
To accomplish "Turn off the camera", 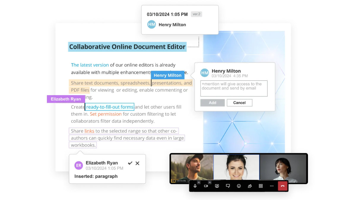I will point(206,186).
